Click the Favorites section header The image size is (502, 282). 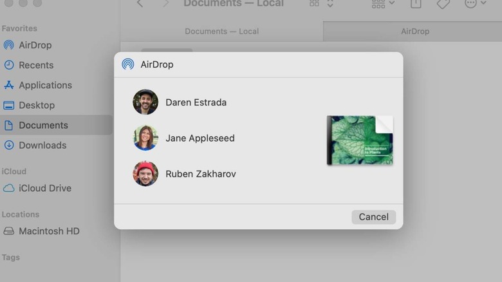click(x=19, y=28)
